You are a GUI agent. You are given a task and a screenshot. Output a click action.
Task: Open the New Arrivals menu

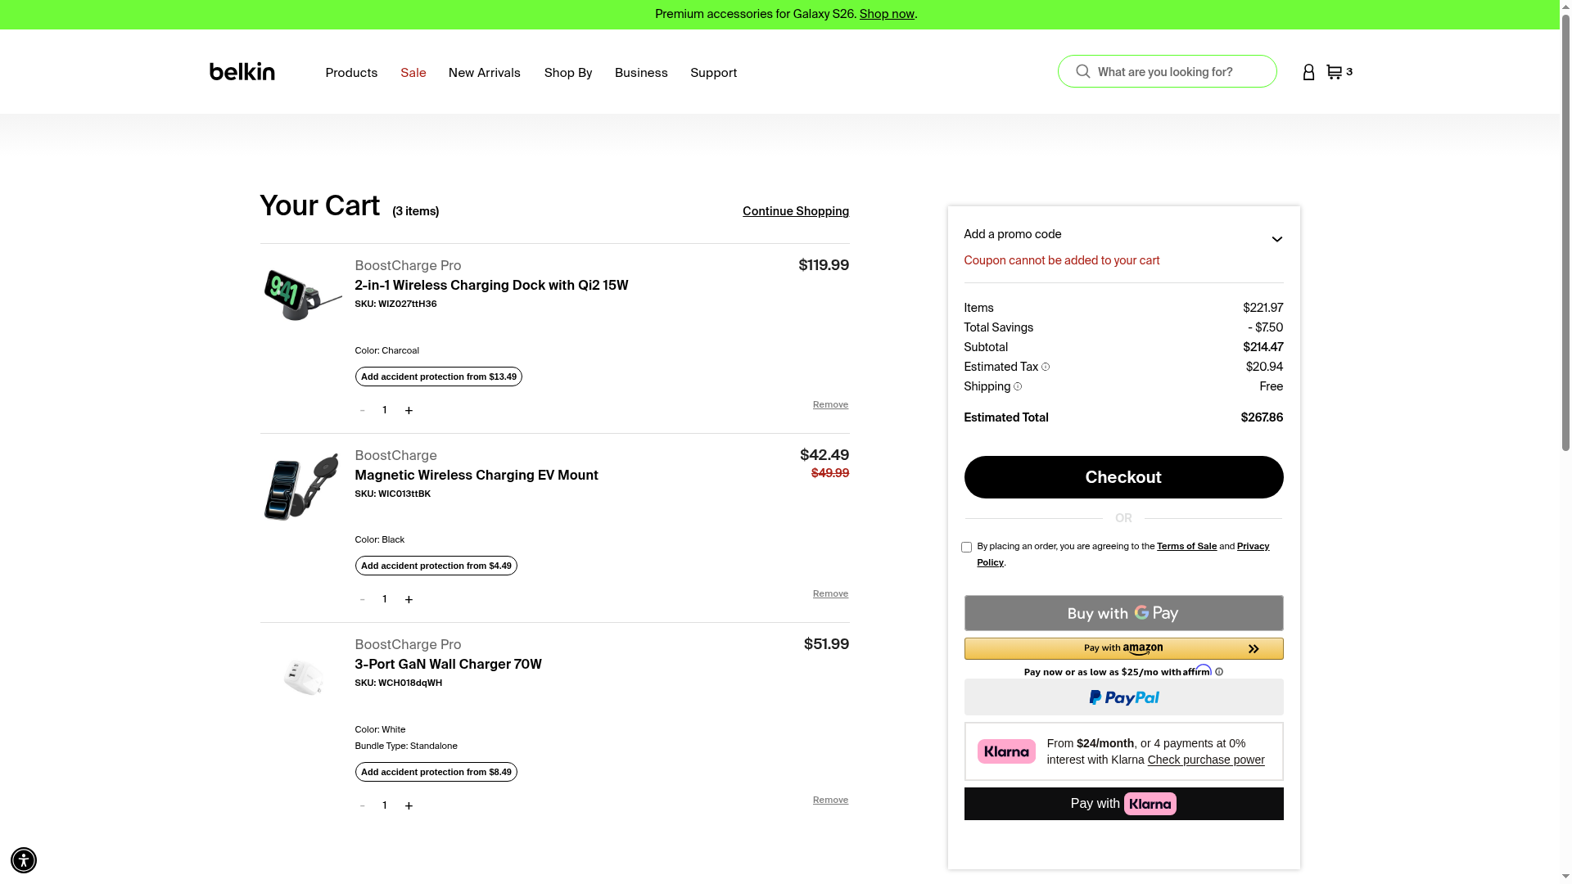pos(484,73)
